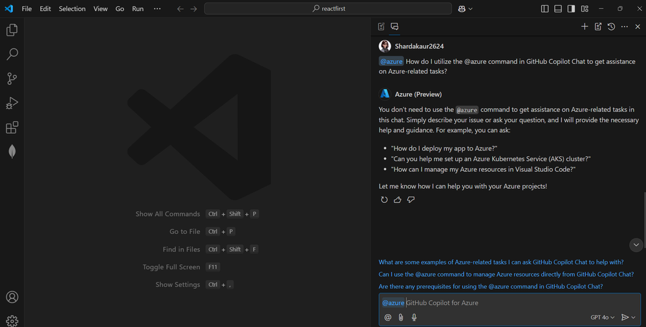This screenshot has width=646, height=327.
Task: Click the inline @azure code in response
Action: [467, 110]
